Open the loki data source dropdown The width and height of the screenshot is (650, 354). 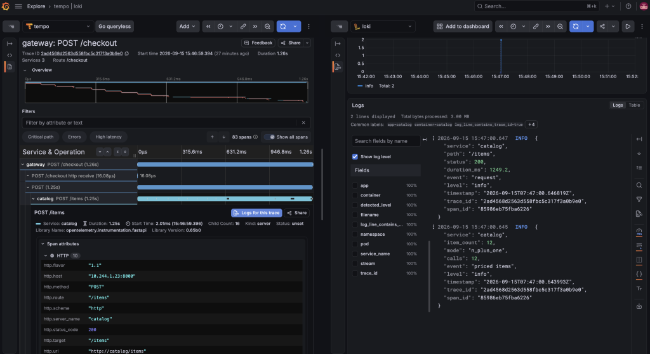tap(383, 26)
